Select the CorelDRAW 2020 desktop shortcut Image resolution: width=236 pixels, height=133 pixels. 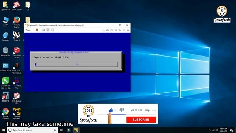(6, 83)
